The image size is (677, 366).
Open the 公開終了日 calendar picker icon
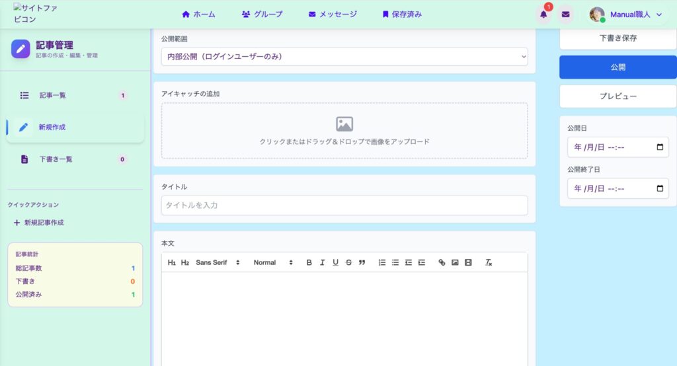pyautogui.click(x=660, y=188)
